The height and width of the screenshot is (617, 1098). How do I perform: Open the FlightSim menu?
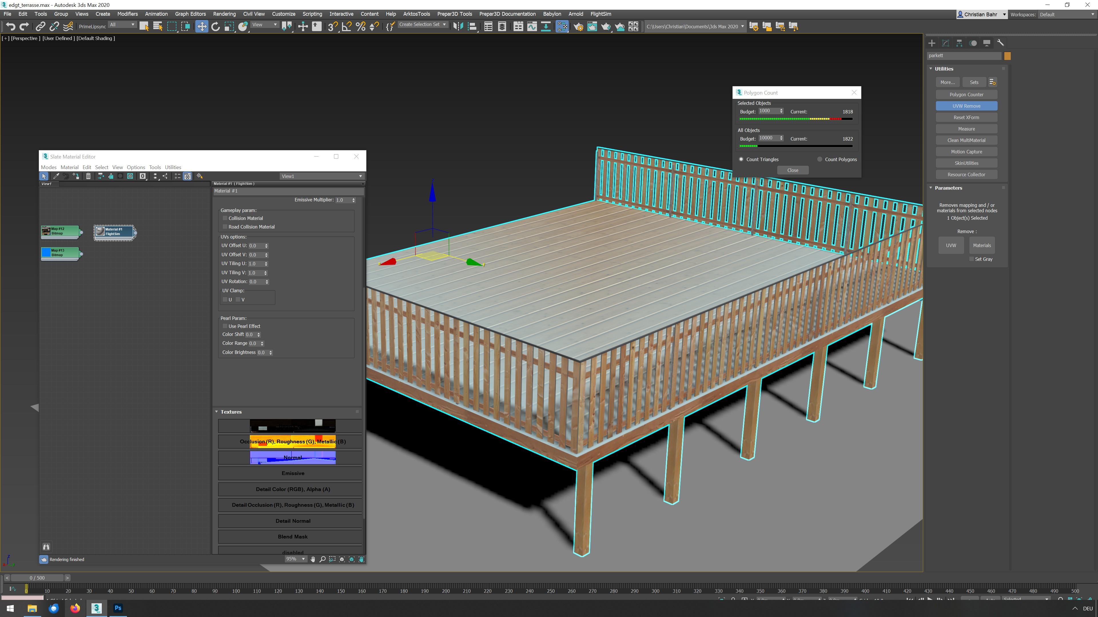pyautogui.click(x=600, y=14)
